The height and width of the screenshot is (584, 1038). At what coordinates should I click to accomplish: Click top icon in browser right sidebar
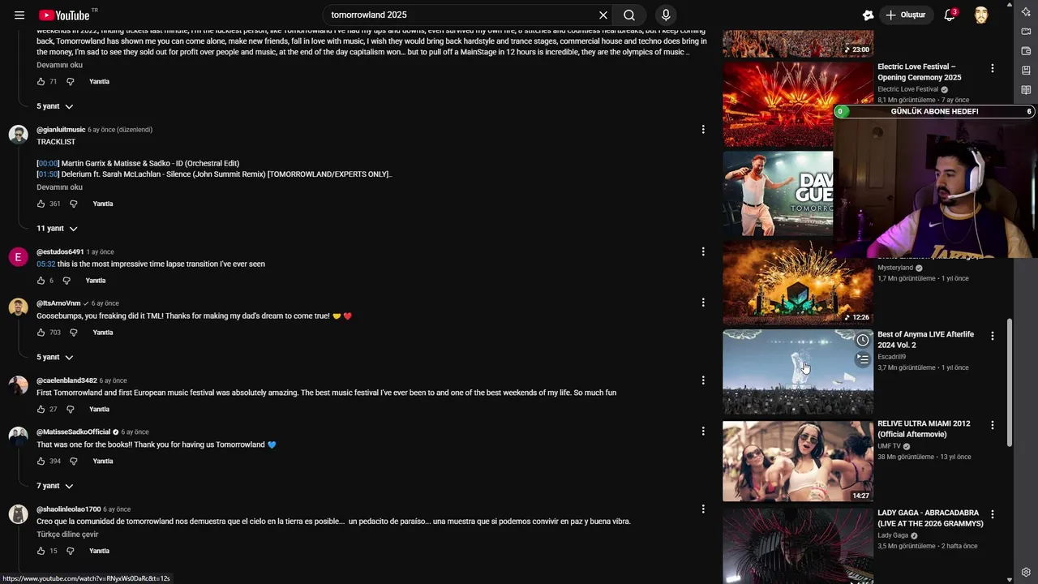coord(1026,11)
